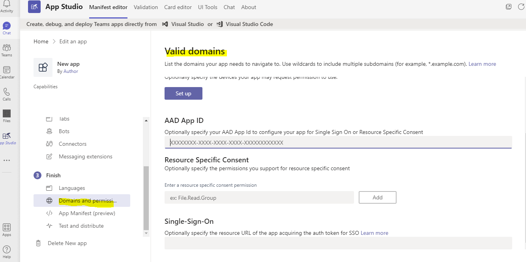Open the Files section
The image size is (526, 262).
[x=6, y=115]
